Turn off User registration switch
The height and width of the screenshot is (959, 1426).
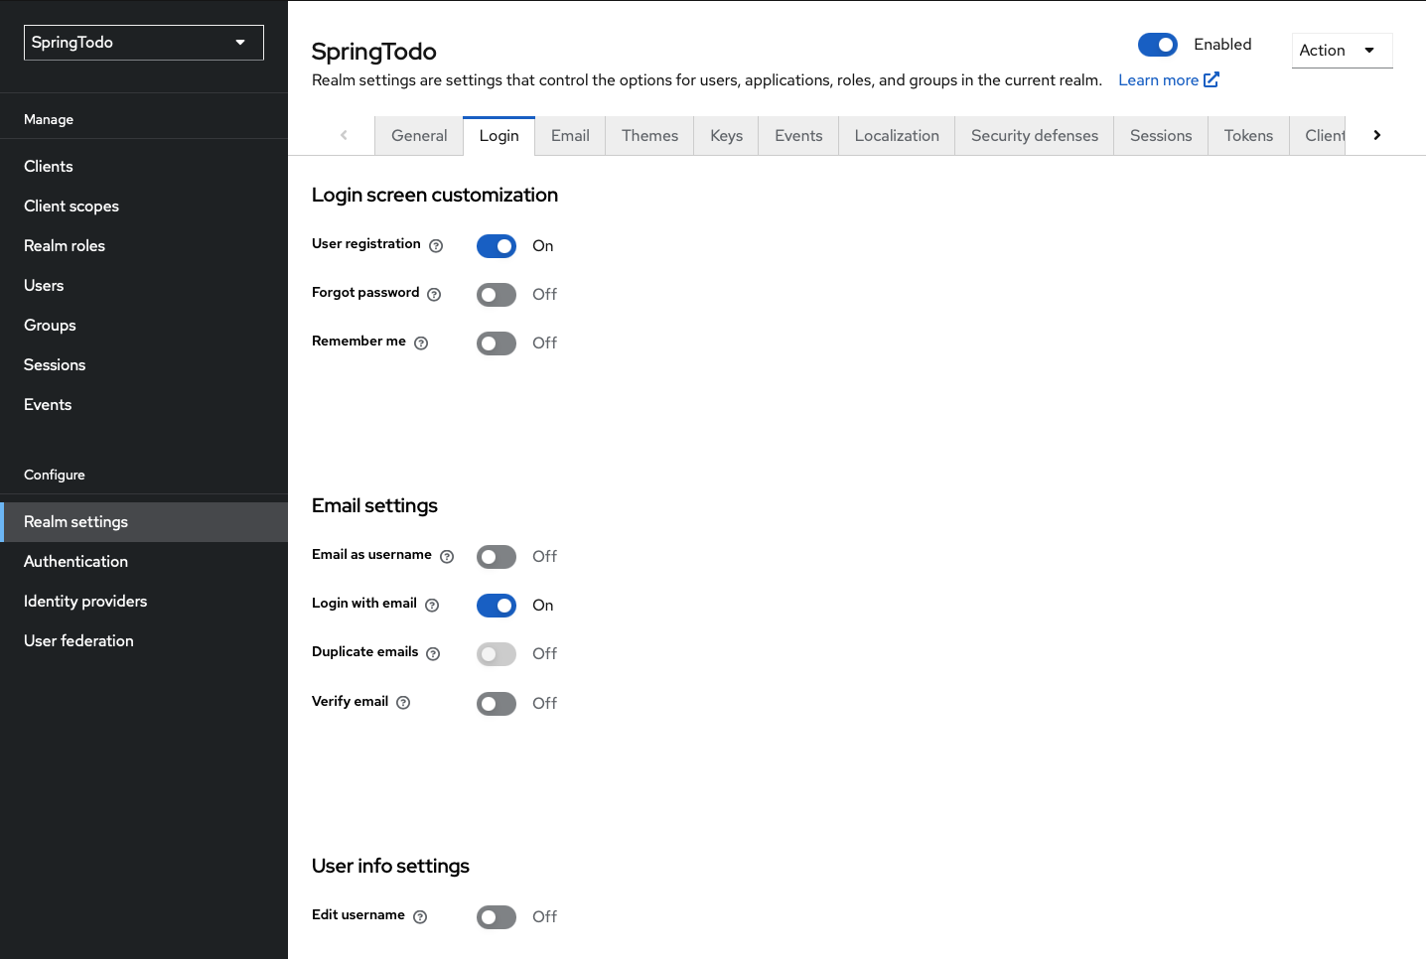point(497,246)
